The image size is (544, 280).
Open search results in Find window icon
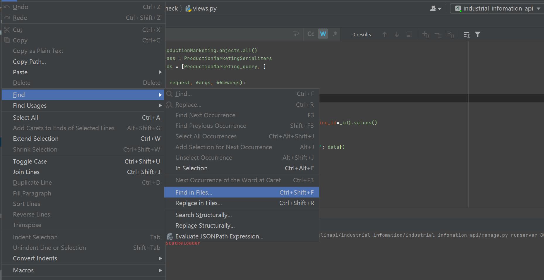[x=466, y=35]
